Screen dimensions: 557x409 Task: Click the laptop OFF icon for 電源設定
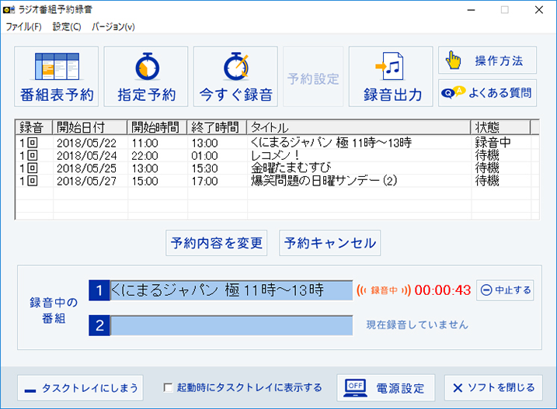click(x=356, y=388)
